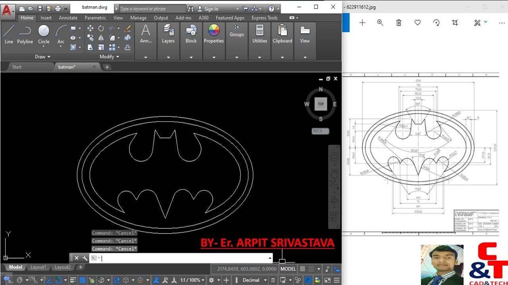Toggle the heart favorite icon in Photos

coord(418,23)
